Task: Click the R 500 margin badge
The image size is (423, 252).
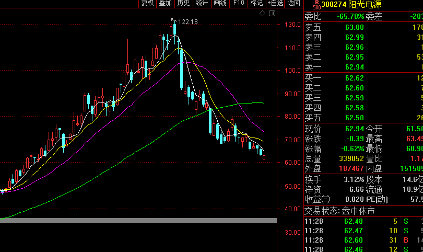Action: pyautogui.click(x=316, y=5)
